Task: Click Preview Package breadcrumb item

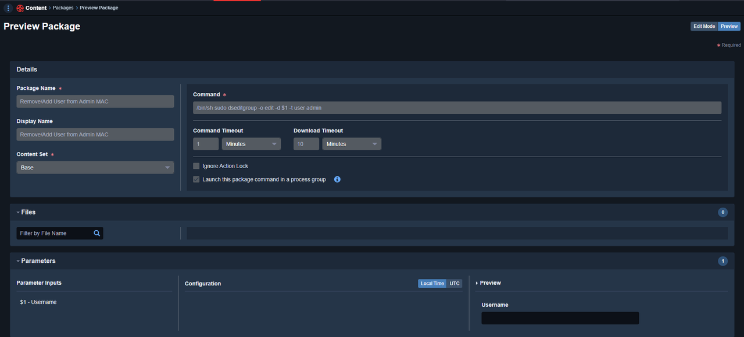Action: tap(99, 8)
